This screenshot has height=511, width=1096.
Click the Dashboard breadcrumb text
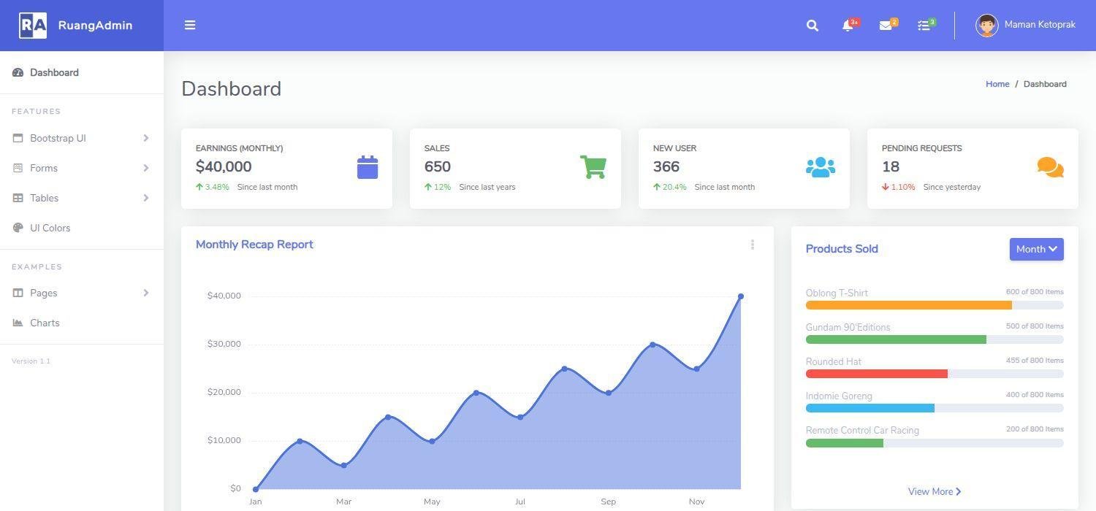pos(1045,84)
